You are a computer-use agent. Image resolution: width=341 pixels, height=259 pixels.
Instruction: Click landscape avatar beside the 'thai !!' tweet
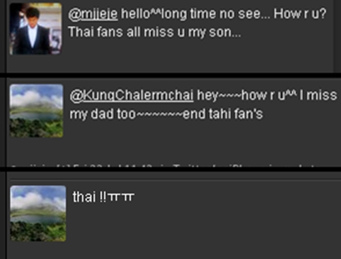click(x=38, y=213)
